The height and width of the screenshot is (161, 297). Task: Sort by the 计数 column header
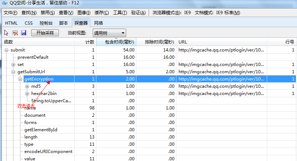tap(85, 42)
